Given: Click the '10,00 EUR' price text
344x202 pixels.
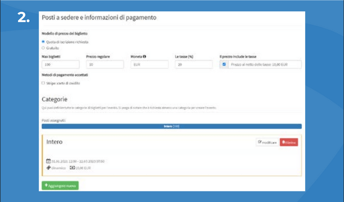Looking at the screenshot, I should (83, 168).
